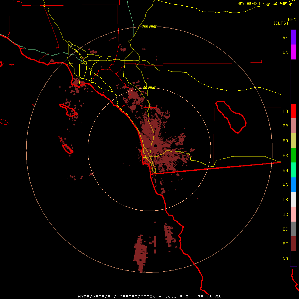Viewport: 299px width, 299px height.
Task: Click the RF legend label
Action: coord(285,38)
